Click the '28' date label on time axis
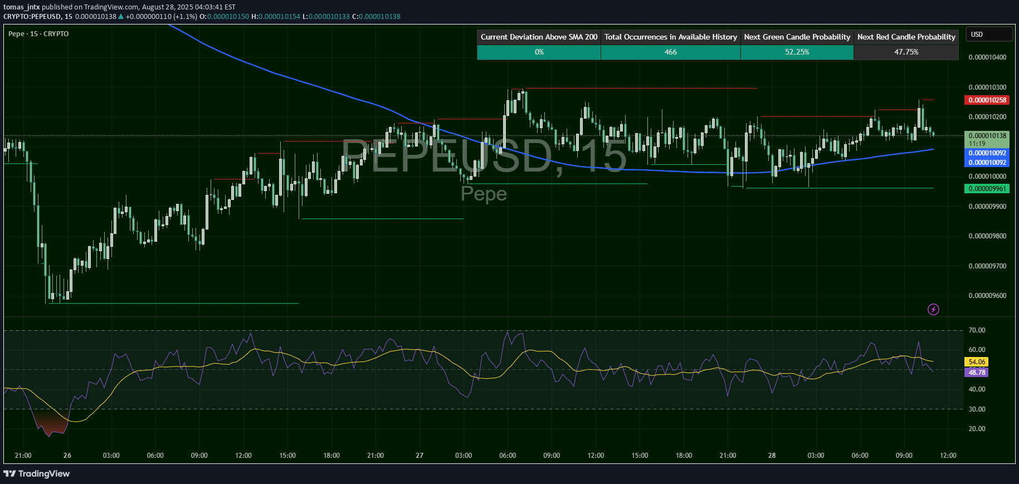Viewport: 1019px width, 484px height. [x=772, y=456]
